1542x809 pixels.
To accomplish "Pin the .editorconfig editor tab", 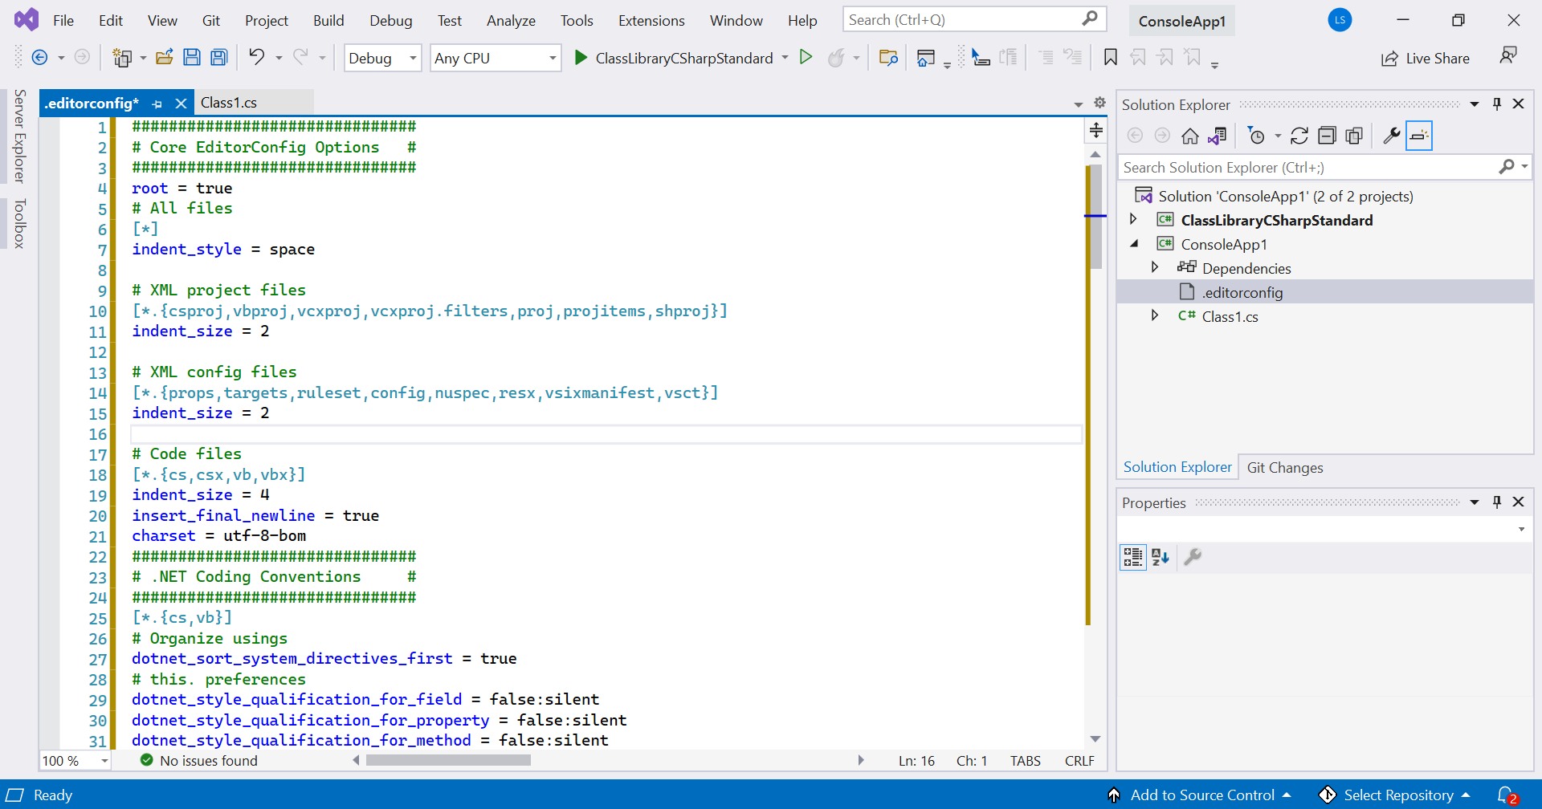I will (x=157, y=104).
